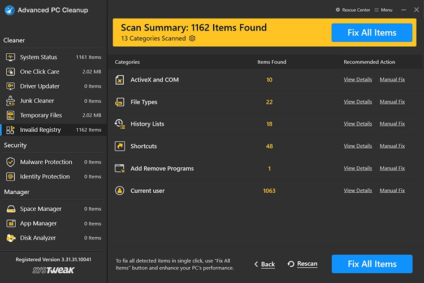
Task: Click the Temporary Files icon
Action: 11,115
